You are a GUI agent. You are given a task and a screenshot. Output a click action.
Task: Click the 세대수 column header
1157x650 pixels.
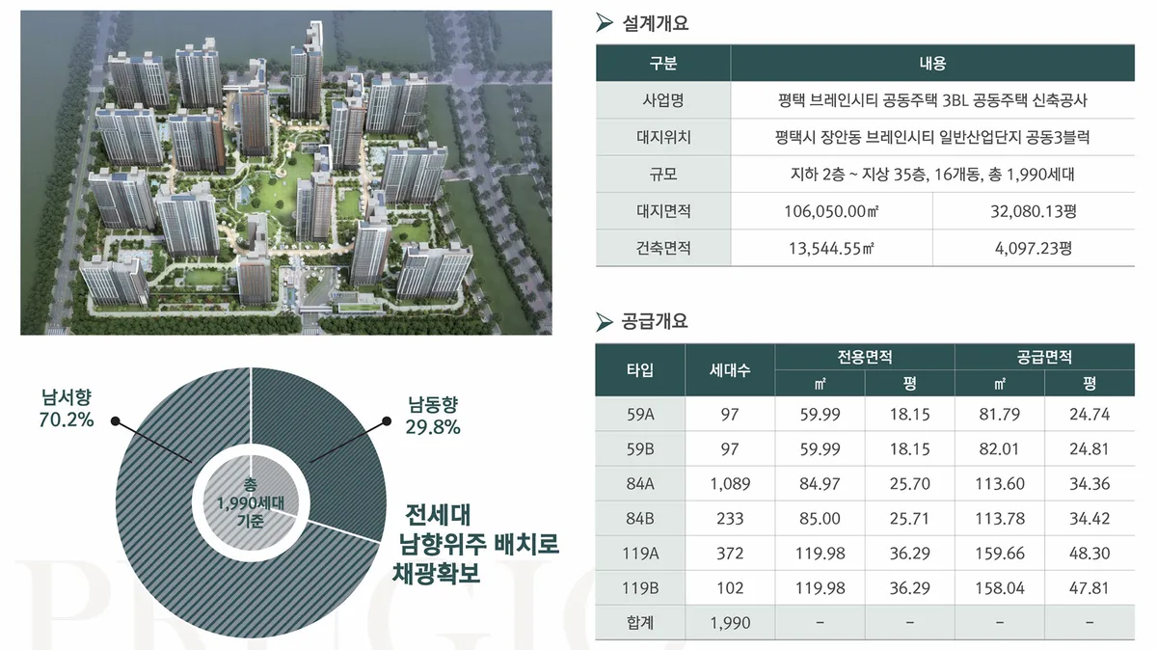point(730,369)
